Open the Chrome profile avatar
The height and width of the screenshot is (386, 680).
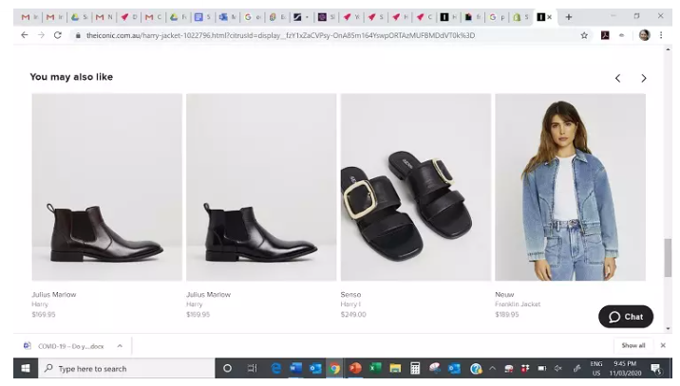click(644, 35)
